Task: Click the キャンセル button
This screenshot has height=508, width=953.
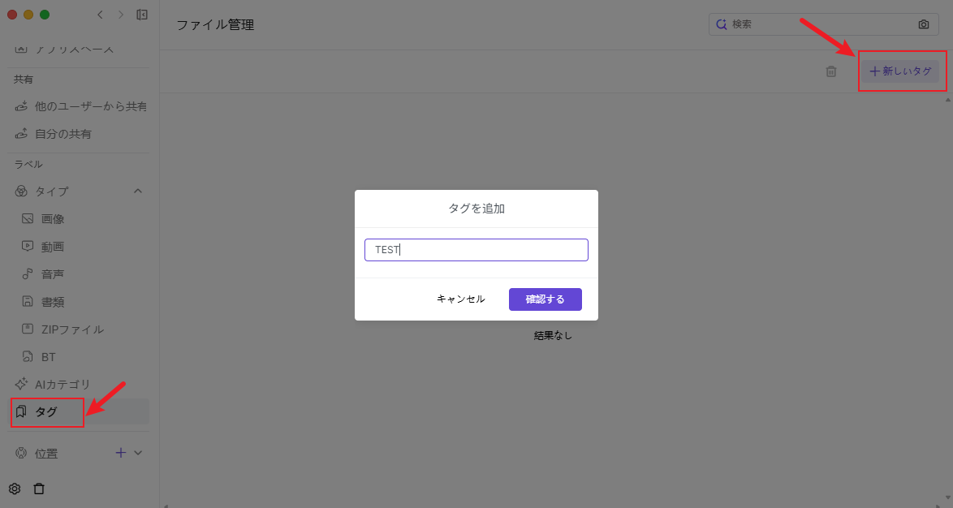Action: click(x=460, y=299)
